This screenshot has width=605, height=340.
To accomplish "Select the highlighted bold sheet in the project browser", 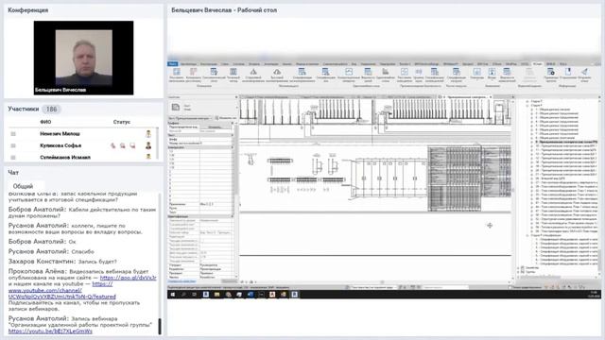I will click(x=567, y=142).
